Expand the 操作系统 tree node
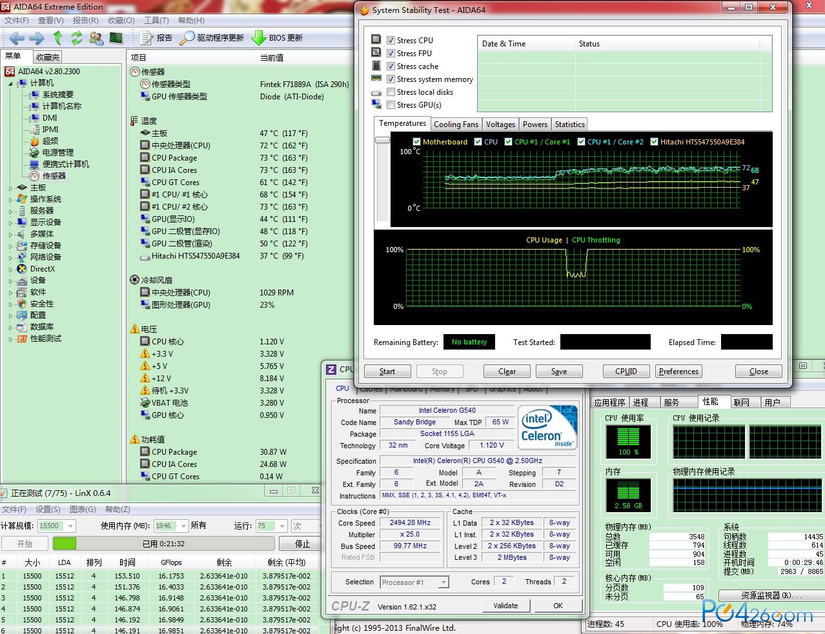The height and width of the screenshot is (634, 825). click(x=10, y=199)
